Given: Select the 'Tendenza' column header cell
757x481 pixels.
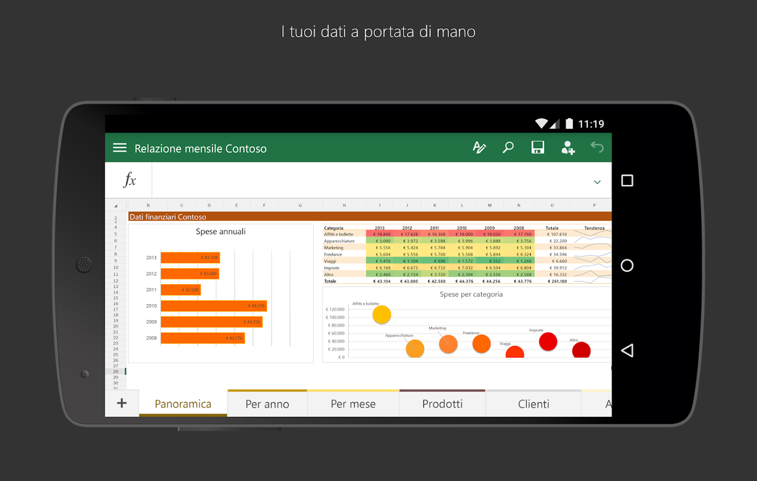Looking at the screenshot, I should (x=594, y=228).
